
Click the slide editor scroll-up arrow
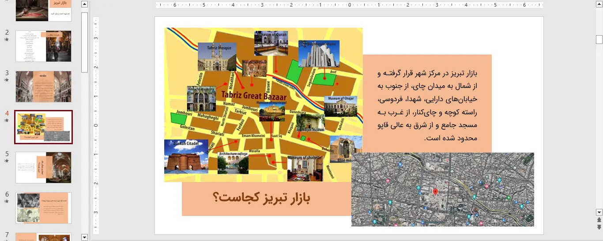(x=599, y=4)
